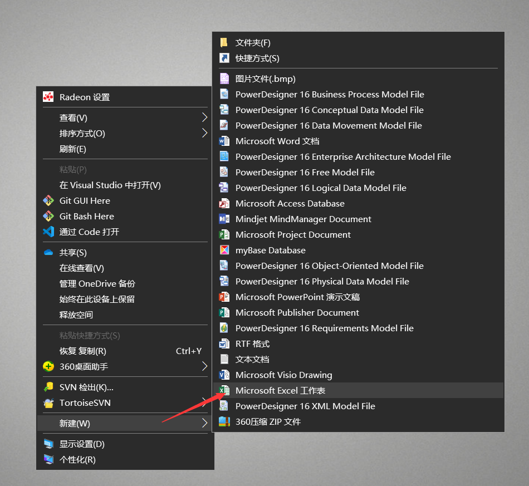Click the Git GUI Here icon
The image size is (529, 486).
click(x=48, y=200)
